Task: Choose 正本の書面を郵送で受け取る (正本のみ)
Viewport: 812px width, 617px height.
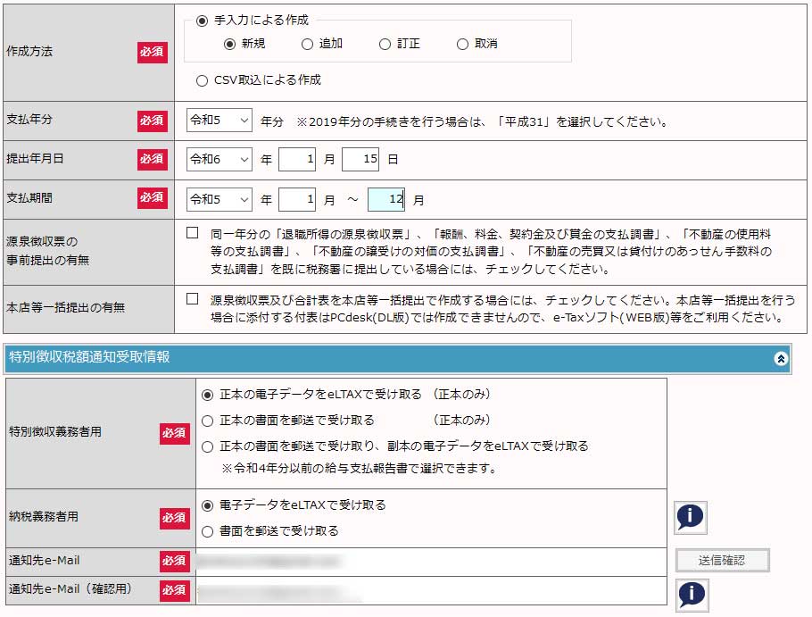Action: 208,420
